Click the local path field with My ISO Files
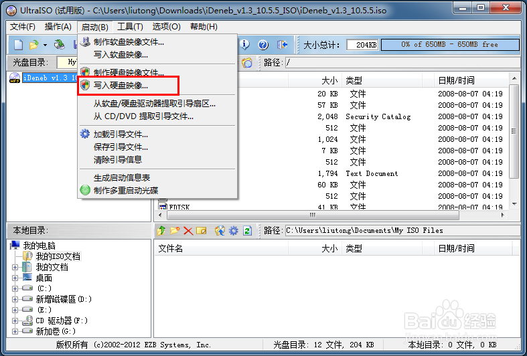This screenshot has height=356, width=527. 402,230
